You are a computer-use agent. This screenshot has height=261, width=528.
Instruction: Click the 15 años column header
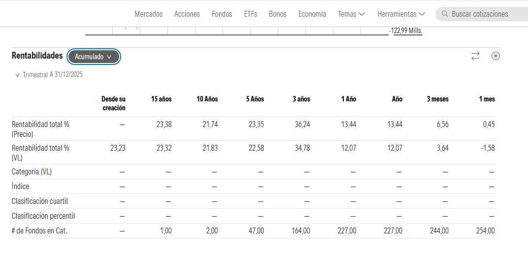coord(161,99)
